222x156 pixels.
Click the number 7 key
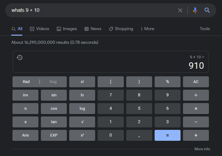(x=111, y=95)
